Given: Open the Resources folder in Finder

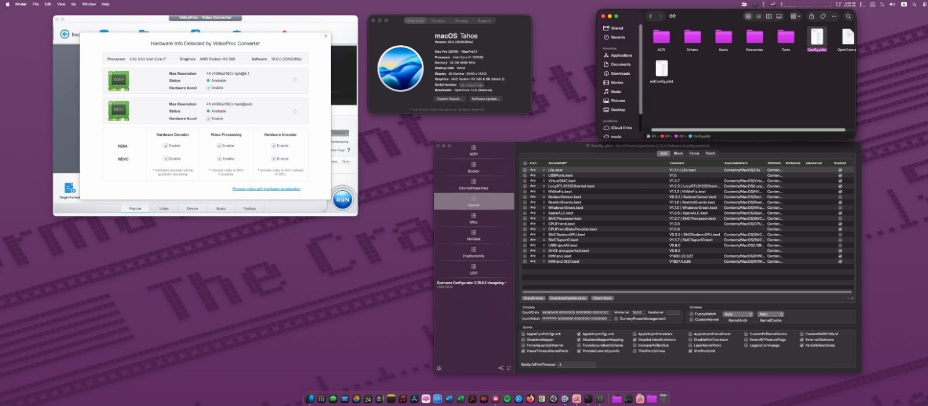Looking at the screenshot, I should click(x=755, y=40).
